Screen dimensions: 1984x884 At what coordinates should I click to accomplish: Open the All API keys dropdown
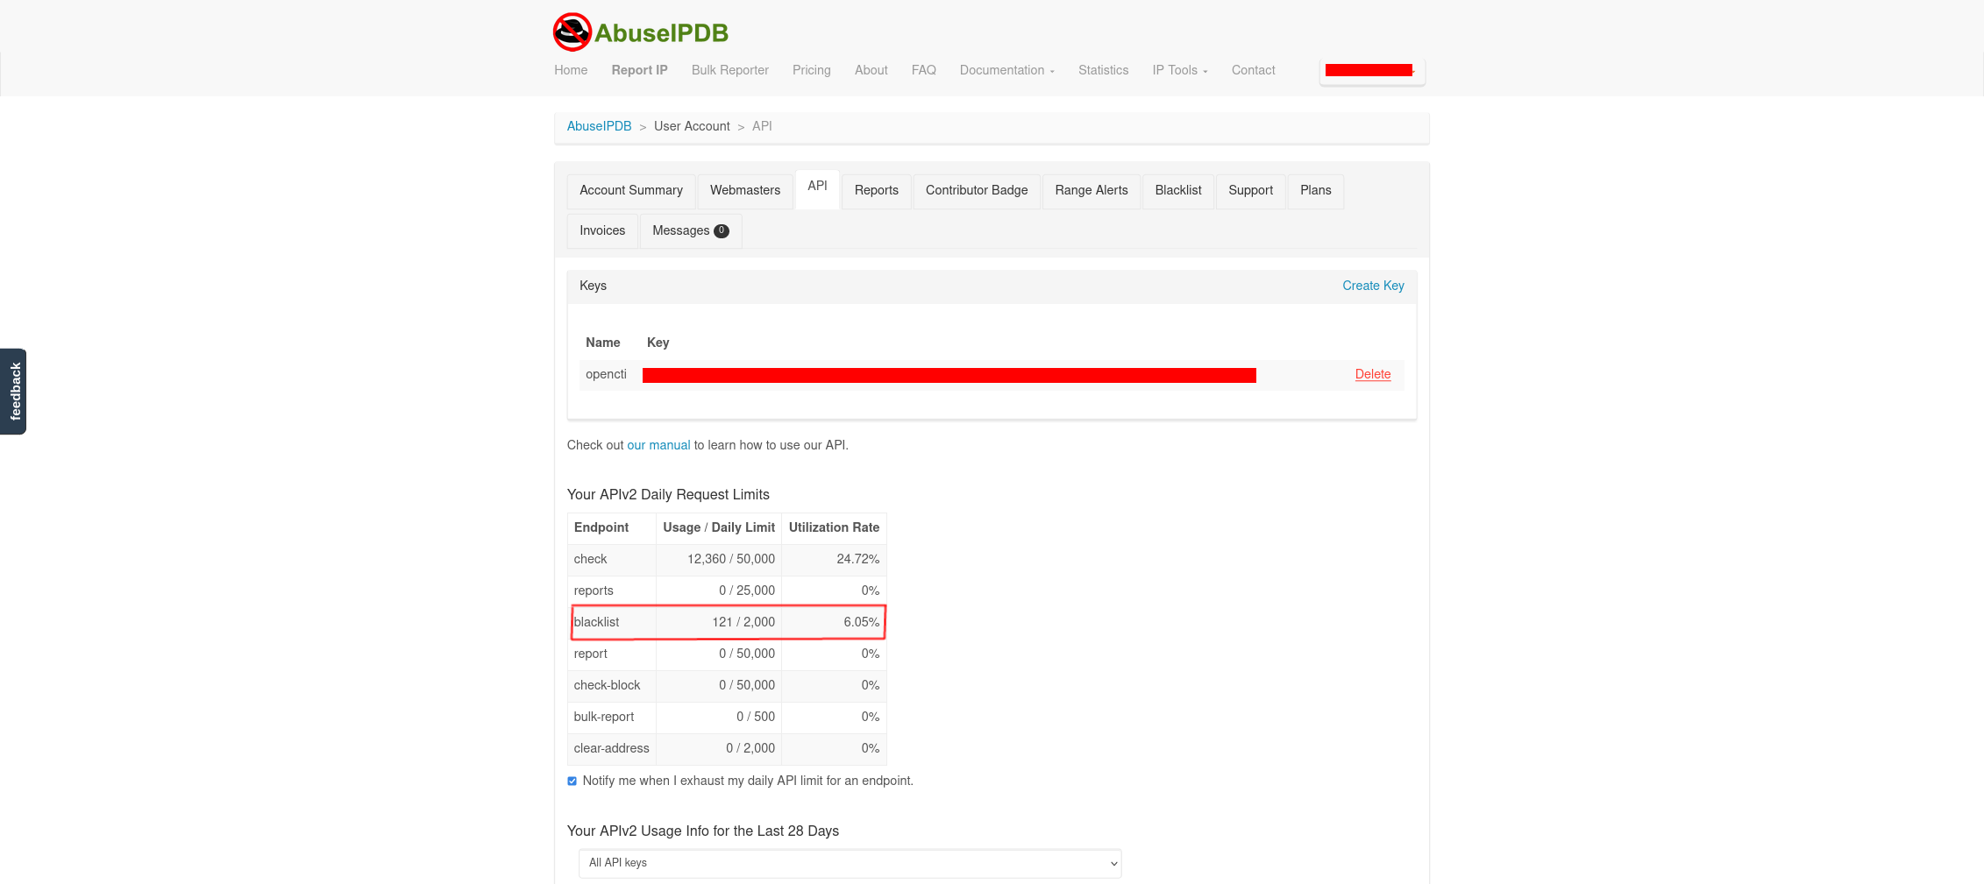[850, 863]
